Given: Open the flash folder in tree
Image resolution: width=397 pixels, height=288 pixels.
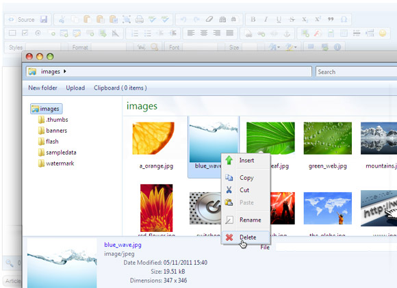Looking at the screenshot, I should [x=49, y=142].
